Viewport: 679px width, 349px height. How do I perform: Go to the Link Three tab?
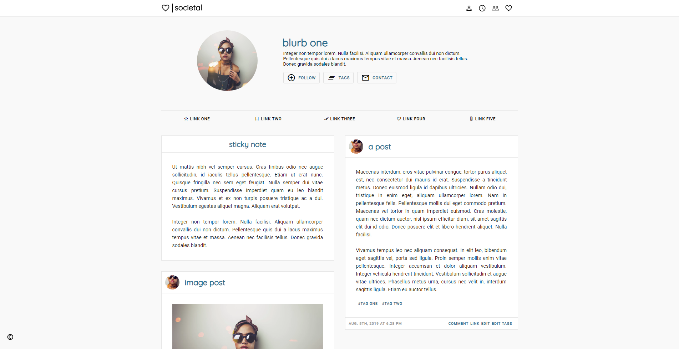tap(339, 119)
